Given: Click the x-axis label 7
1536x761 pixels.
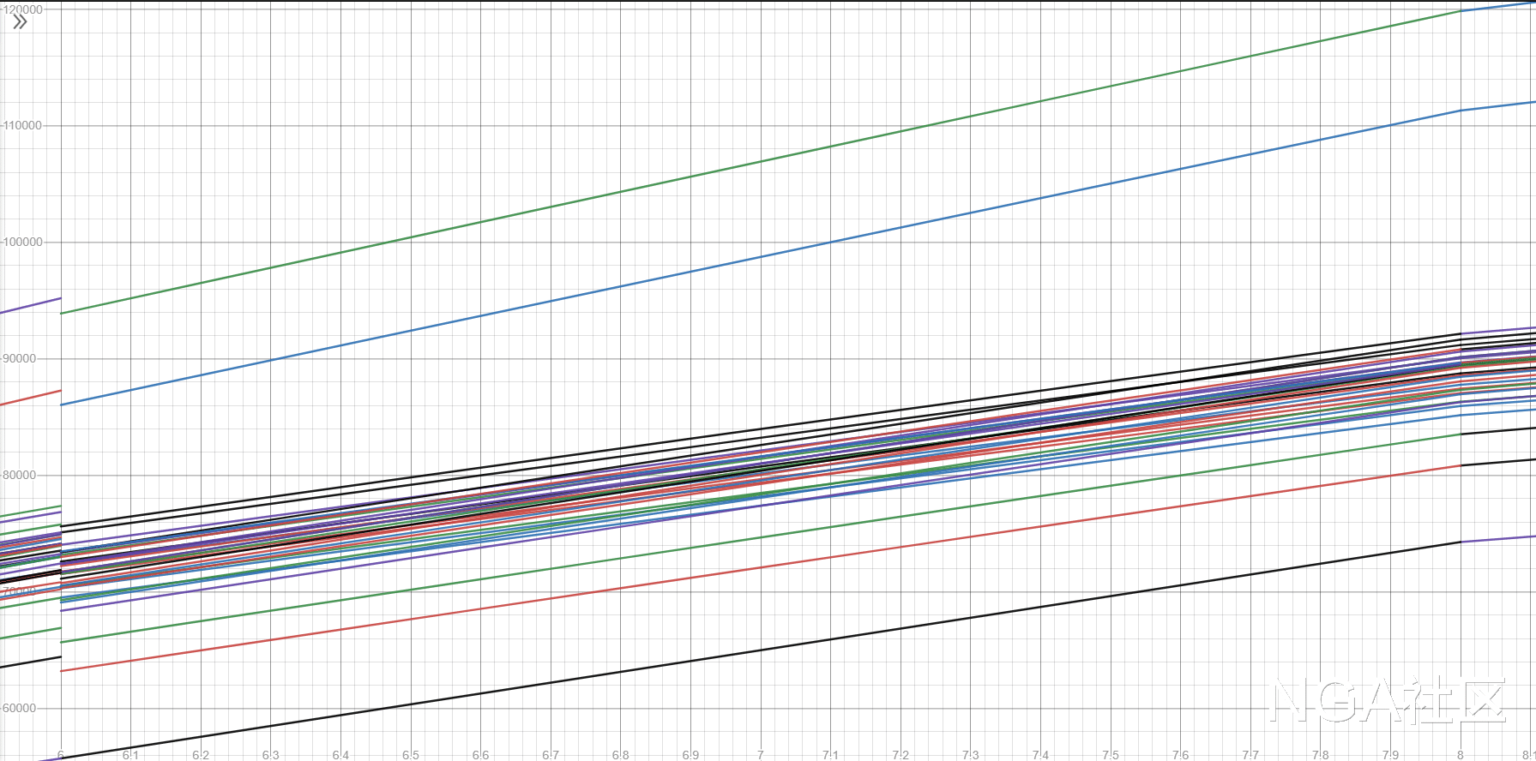Looking at the screenshot, I should tap(761, 755).
